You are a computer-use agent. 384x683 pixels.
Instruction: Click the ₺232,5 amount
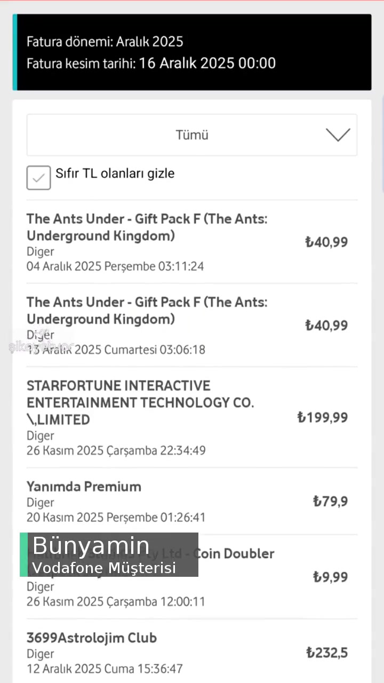(x=327, y=652)
